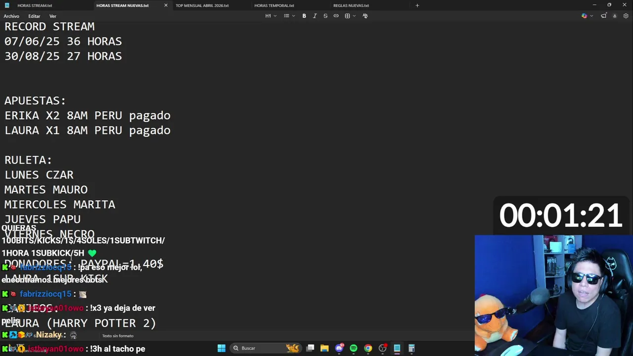Apply strikethrough formatting

pyautogui.click(x=325, y=16)
